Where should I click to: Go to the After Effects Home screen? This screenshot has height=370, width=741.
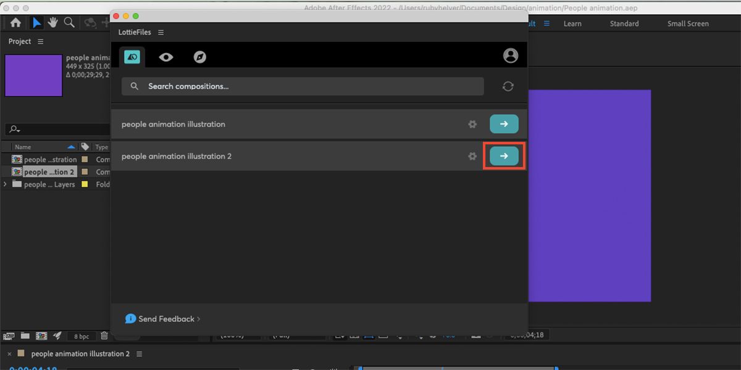[x=15, y=23]
